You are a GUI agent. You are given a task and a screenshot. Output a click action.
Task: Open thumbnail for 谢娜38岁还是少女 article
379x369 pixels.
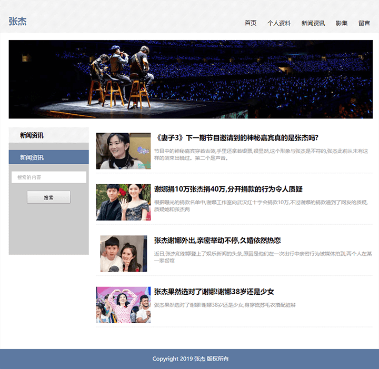123,305
